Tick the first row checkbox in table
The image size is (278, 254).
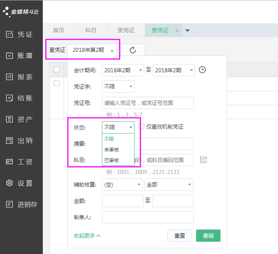[57, 83]
